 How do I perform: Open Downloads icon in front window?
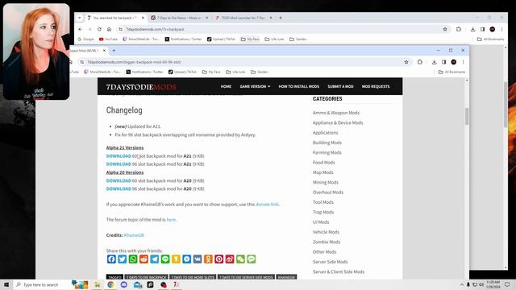pos(434,62)
